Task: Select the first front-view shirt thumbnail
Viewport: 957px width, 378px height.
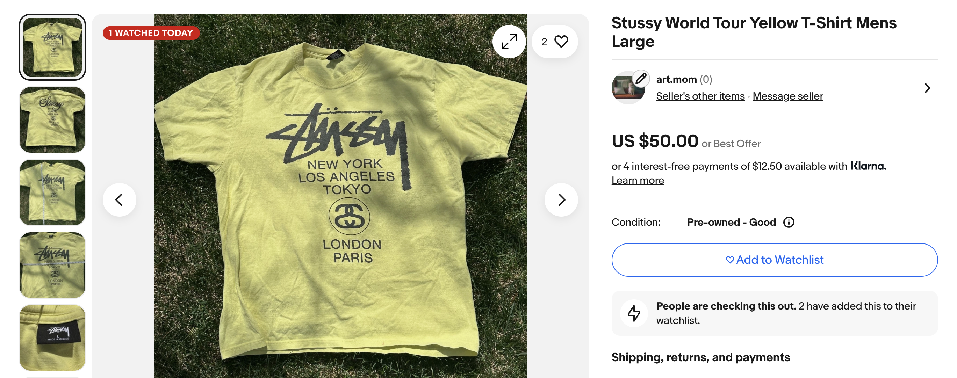Action: coord(52,47)
